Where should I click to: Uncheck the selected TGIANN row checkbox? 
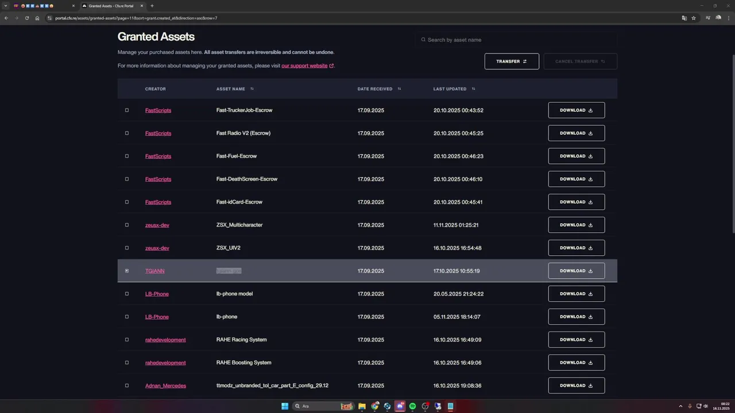[127, 271]
